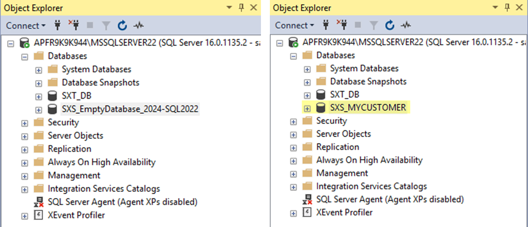528x227 pixels.
Task: Select Always On High Availability in left panel
Action: [x=101, y=162]
